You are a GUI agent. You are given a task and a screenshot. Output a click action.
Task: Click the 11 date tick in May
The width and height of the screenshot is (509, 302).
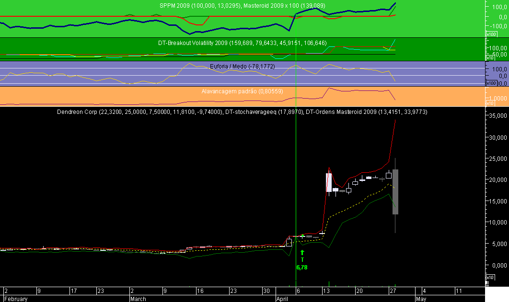point(459,291)
